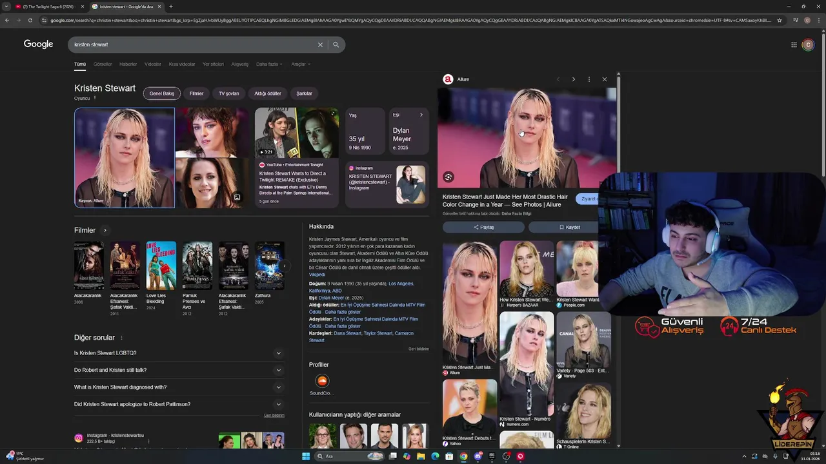Click 'Daha Fazla Bilgi' copyright link
Screen dimensions: 826x464
click(x=516, y=213)
